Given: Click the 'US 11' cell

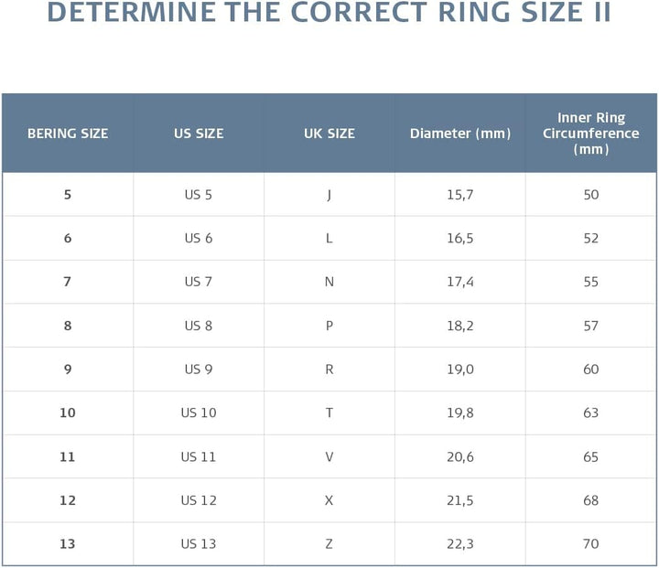Looking at the screenshot, I should tap(199, 456).
